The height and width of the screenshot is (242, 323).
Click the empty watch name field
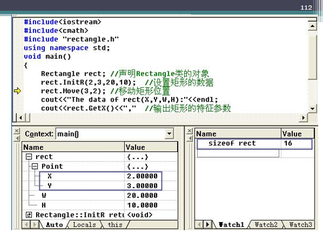point(237,154)
